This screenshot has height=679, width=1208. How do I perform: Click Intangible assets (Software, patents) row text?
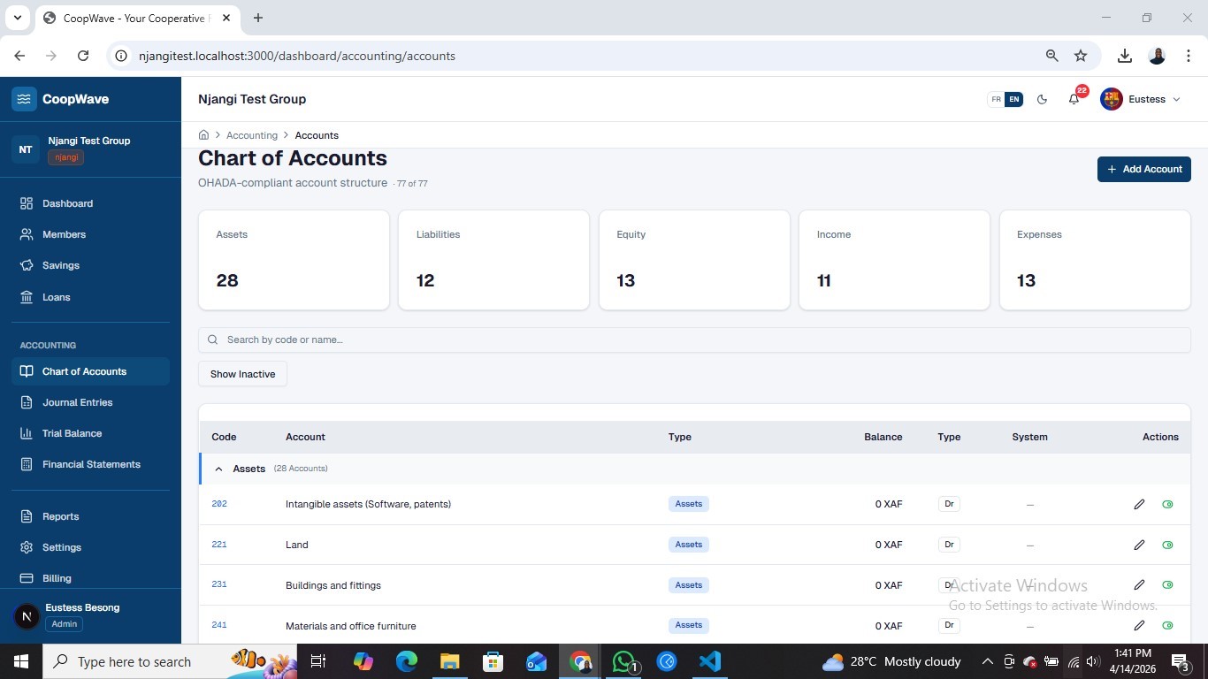[368, 504]
